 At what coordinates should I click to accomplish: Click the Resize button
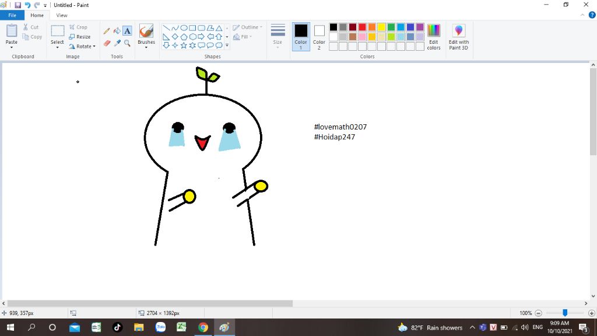[79, 37]
